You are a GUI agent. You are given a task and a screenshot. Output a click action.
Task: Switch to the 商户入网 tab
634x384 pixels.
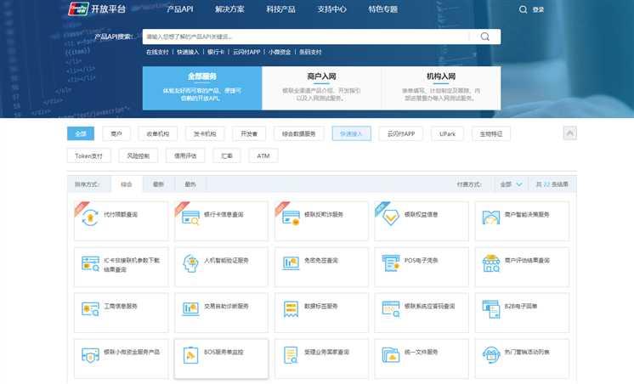(321, 88)
